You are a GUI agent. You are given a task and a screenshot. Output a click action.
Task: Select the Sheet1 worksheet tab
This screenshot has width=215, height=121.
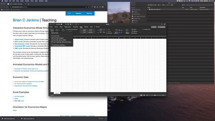pos(57,93)
